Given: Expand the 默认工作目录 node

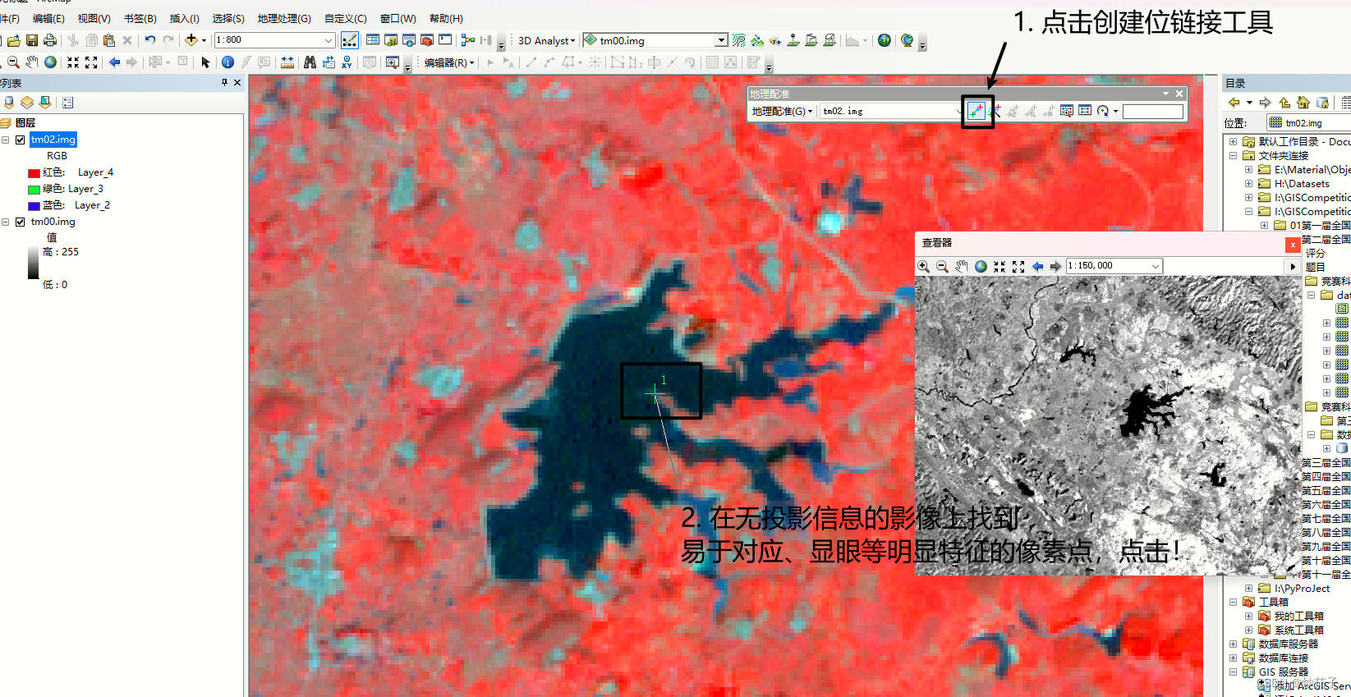Looking at the screenshot, I should (1233, 142).
